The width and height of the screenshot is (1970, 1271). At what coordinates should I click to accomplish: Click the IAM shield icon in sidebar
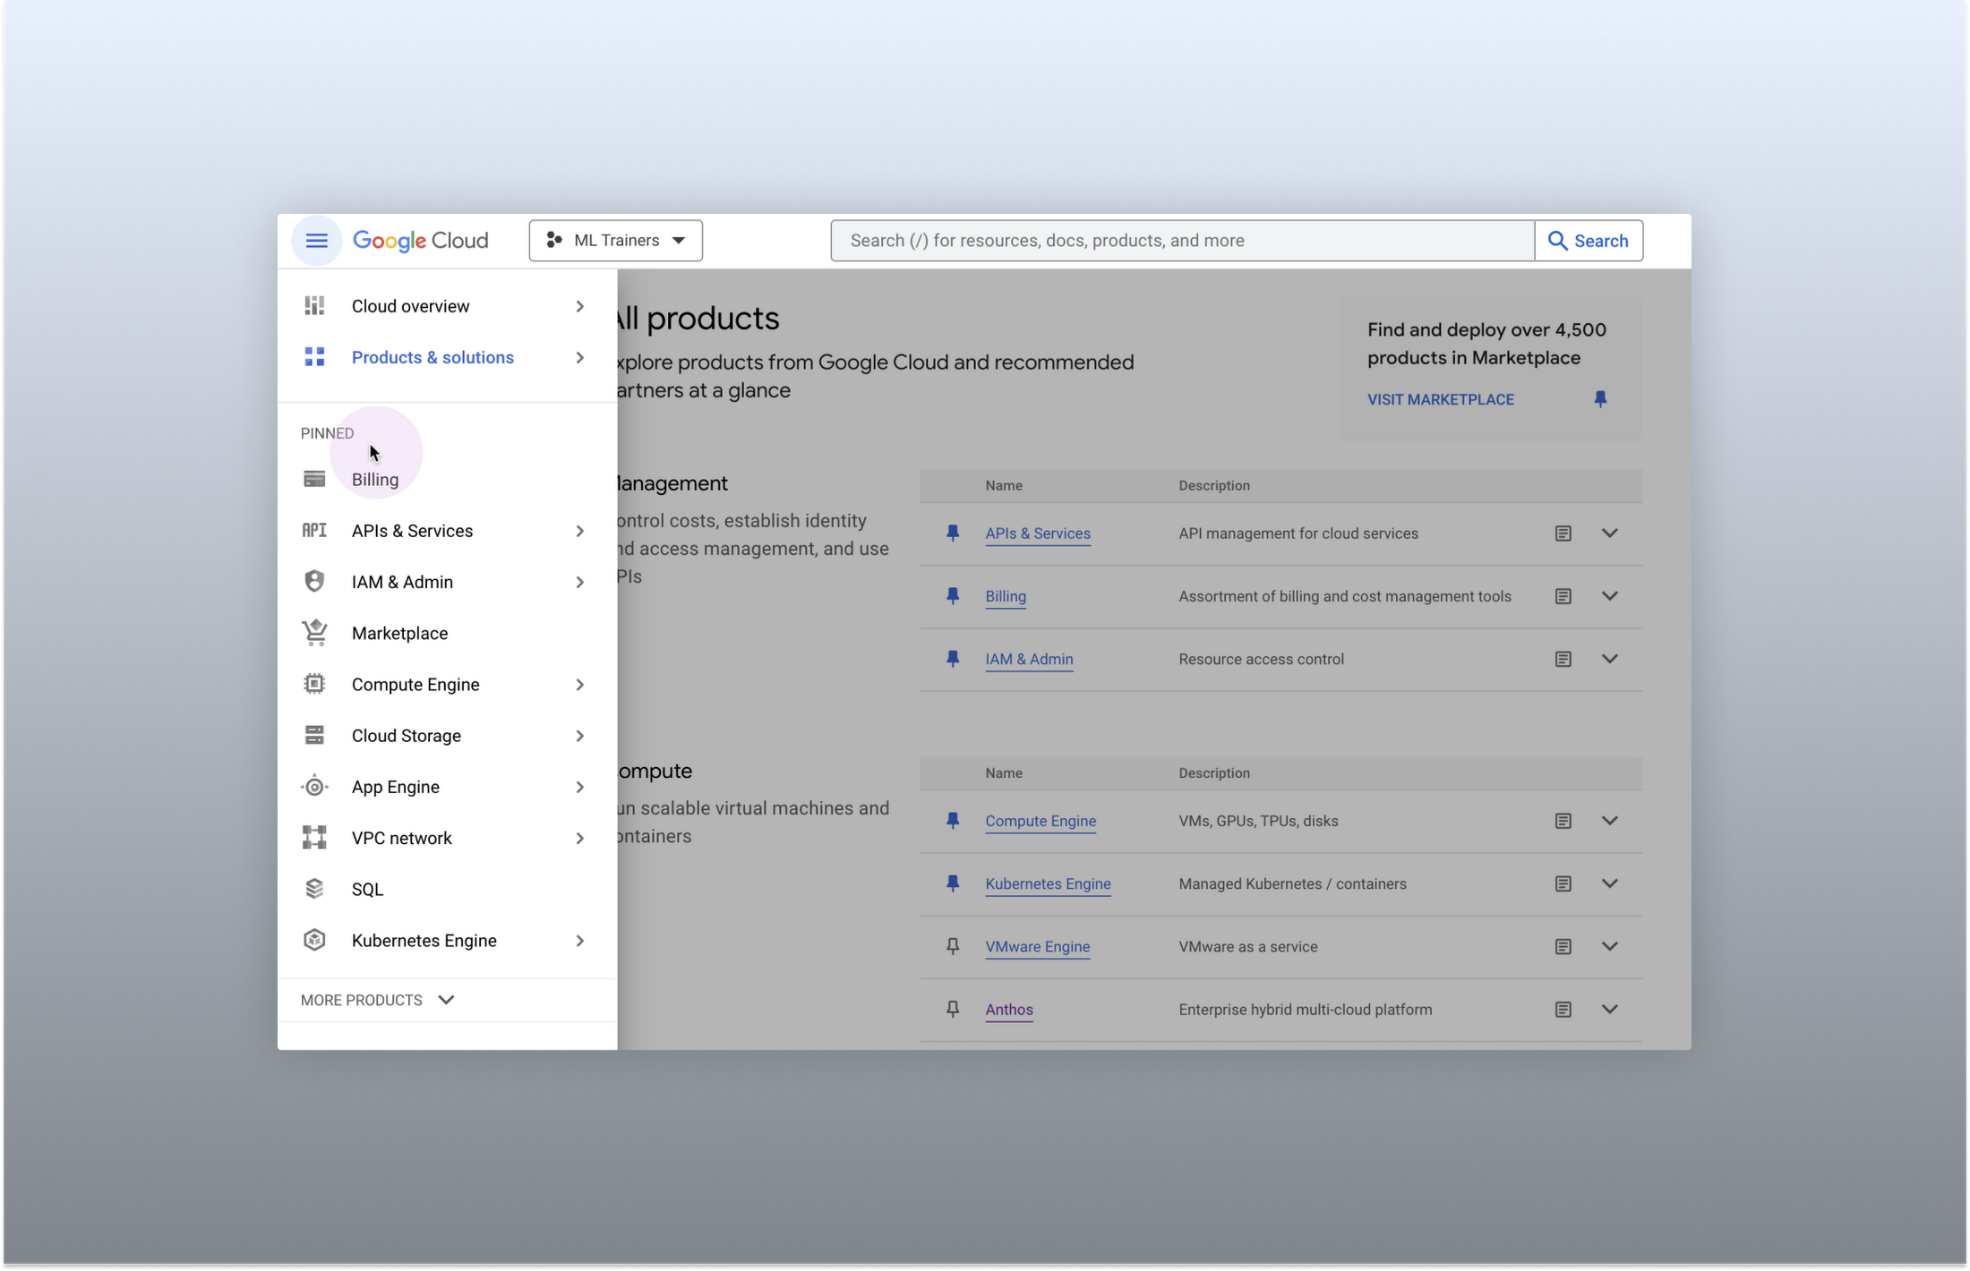(x=314, y=581)
